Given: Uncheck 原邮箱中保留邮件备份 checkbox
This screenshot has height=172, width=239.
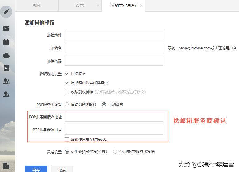Looking at the screenshot, I should pyautogui.click(x=67, y=83).
